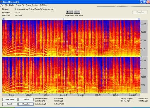This screenshot has width=150, height=108.
Task: Click the upper channel spectrogram display
Action: [x=71, y=38]
